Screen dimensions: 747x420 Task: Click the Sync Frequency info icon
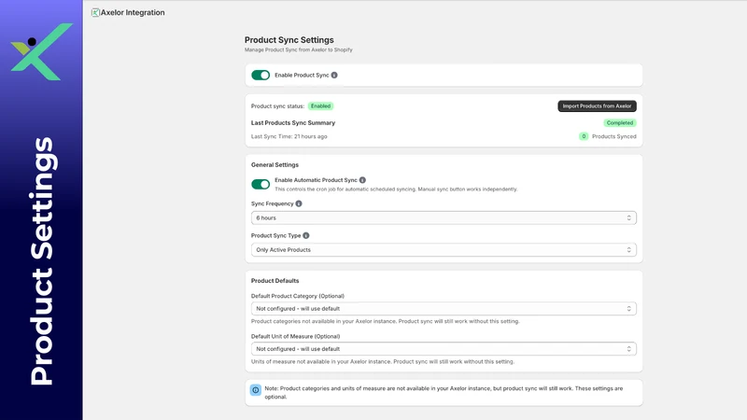click(x=299, y=203)
